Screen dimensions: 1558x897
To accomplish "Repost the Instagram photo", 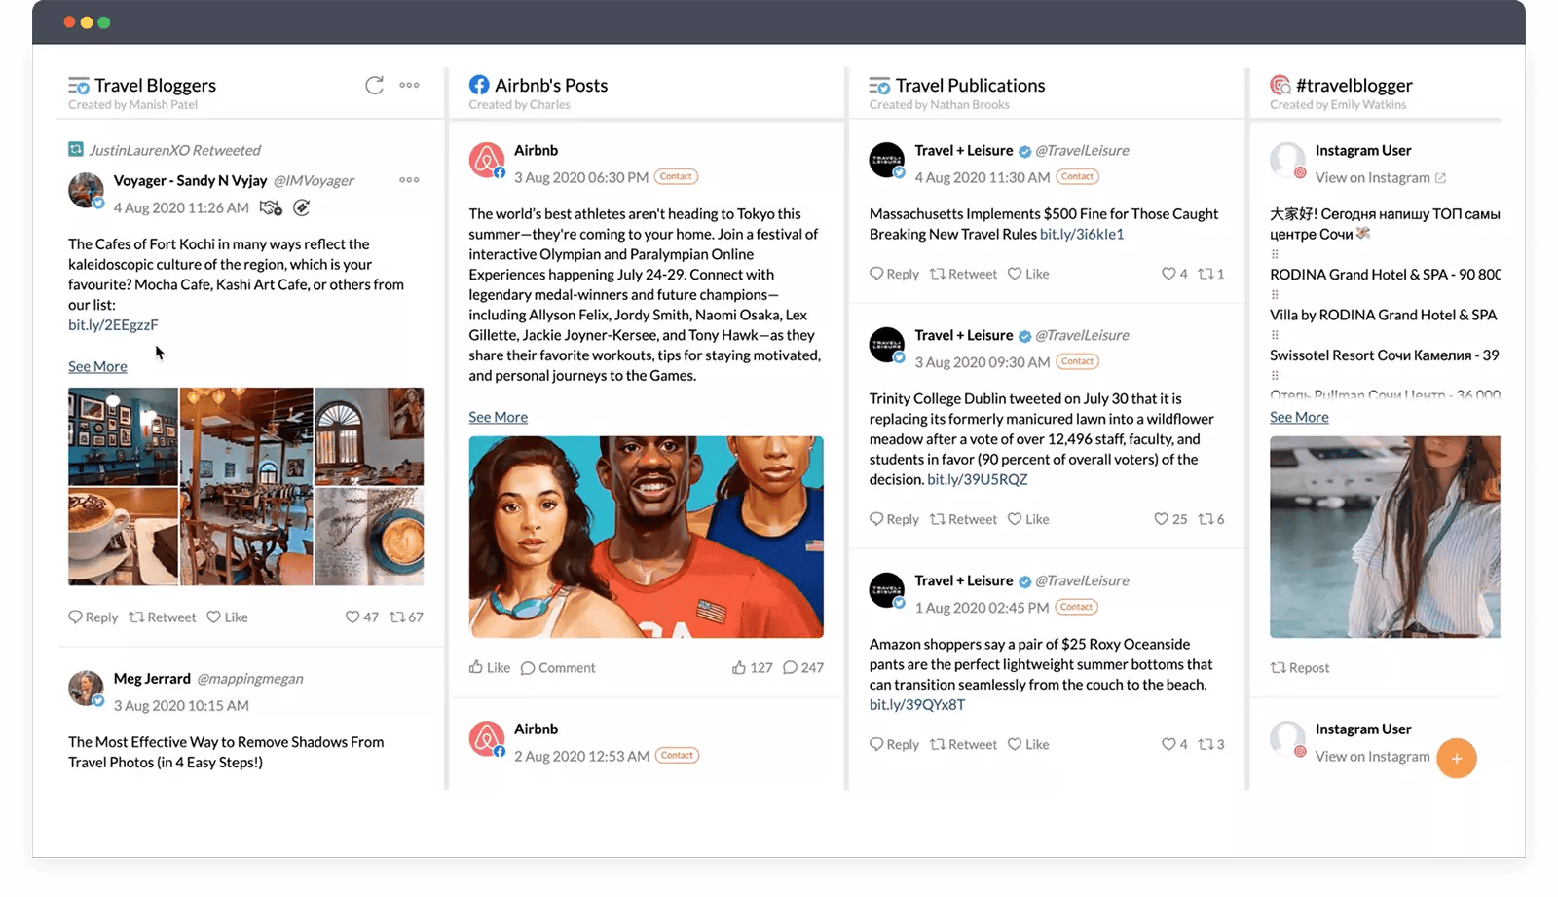I will coord(1300,668).
